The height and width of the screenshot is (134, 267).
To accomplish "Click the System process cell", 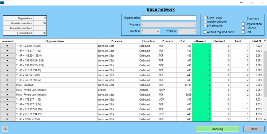I will [x=118, y=90].
